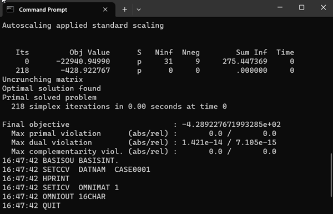The height and width of the screenshot is (214, 333).
Task: Minimize the terminal window
Action: (x=280, y=7)
